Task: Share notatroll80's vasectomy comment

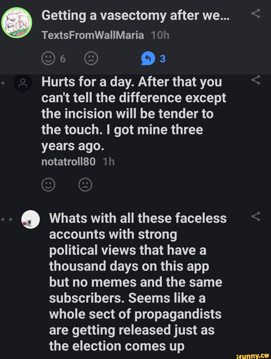Action: pos(256,80)
